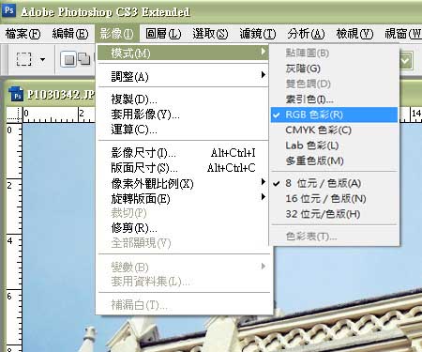
Task: Click the document Ps icon beside P1030342
Action: [16, 94]
